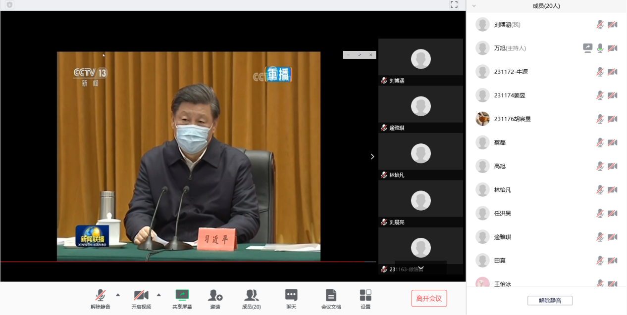The width and height of the screenshot is (627, 315).
Task: Select member name 任洪昊 in the list
Action: (x=503, y=213)
